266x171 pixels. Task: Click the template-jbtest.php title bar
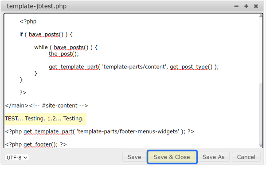coord(119,6)
